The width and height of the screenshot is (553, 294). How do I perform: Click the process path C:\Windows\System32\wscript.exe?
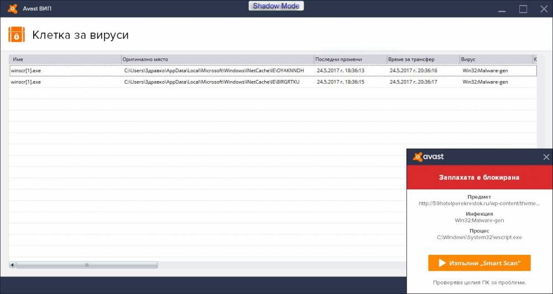479,237
